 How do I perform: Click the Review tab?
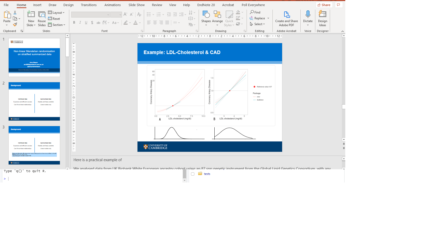click(x=157, y=5)
